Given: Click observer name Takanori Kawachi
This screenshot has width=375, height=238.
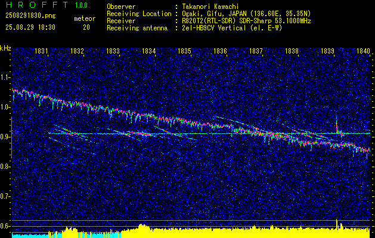Looking at the screenshot, I should coord(209,7).
